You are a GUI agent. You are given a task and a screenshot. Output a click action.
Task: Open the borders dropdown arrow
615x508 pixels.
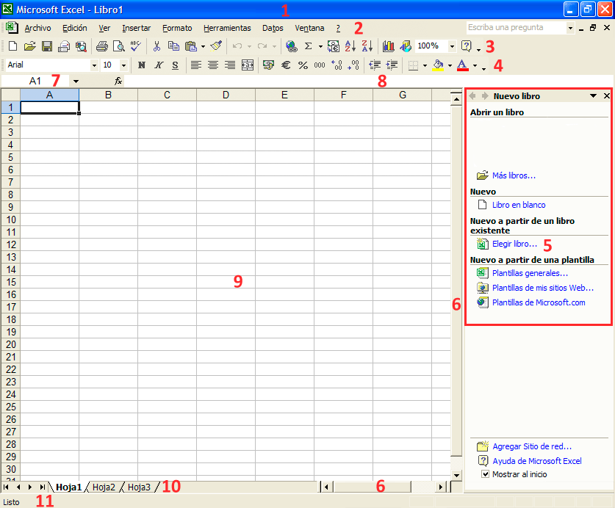point(425,65)
